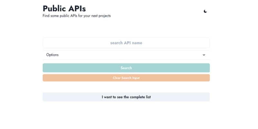
Task: Click 'I want to see the complete list'
Action: pyautogui.click(x=126, y=97)
